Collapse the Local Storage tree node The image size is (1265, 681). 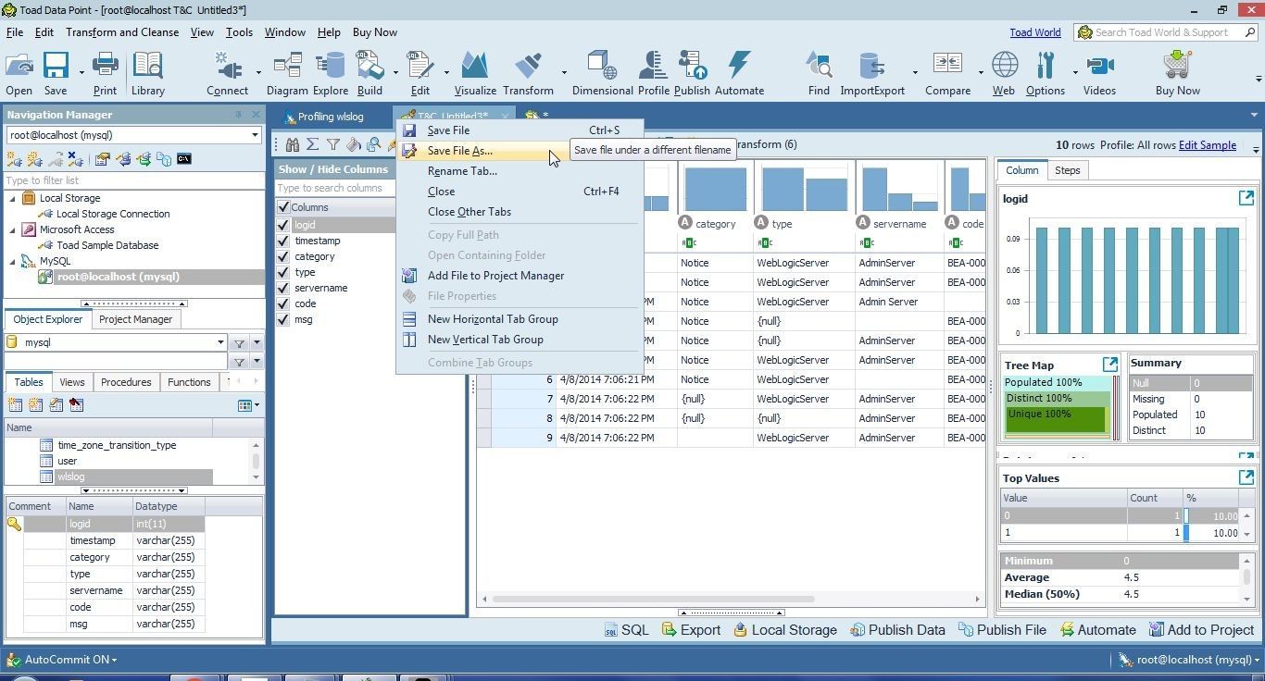point(13,198)
